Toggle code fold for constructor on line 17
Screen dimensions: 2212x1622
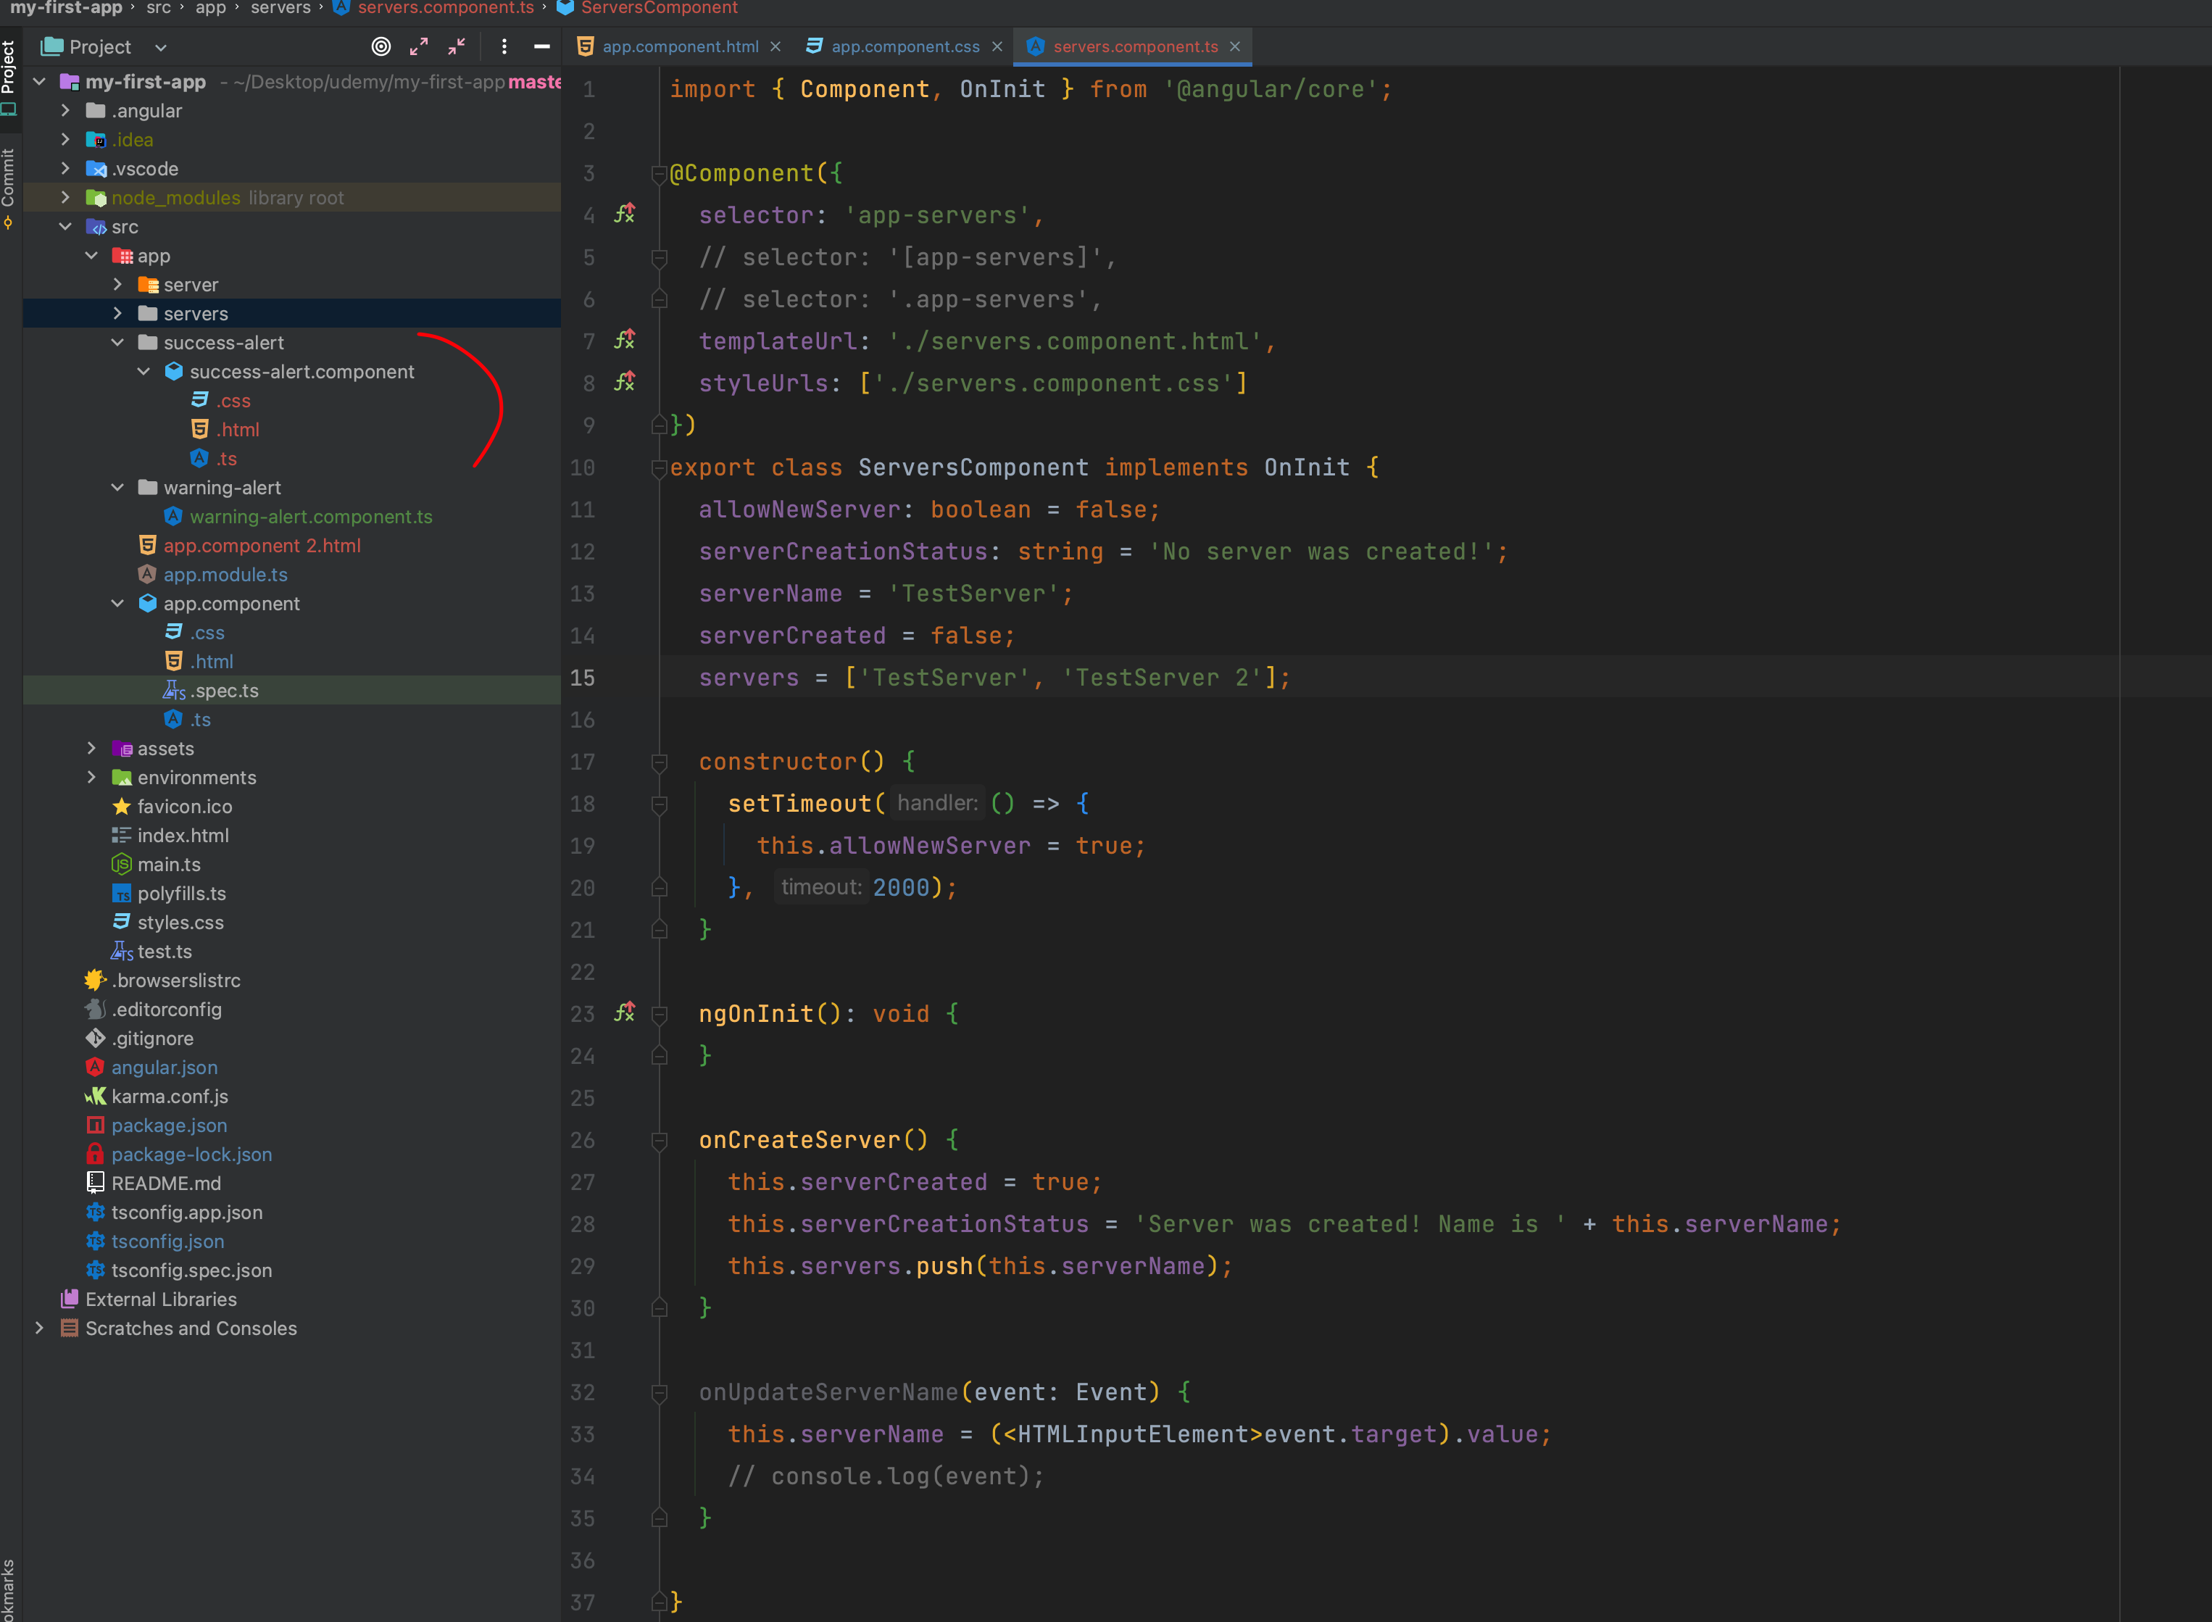click(x=660, y=762)
